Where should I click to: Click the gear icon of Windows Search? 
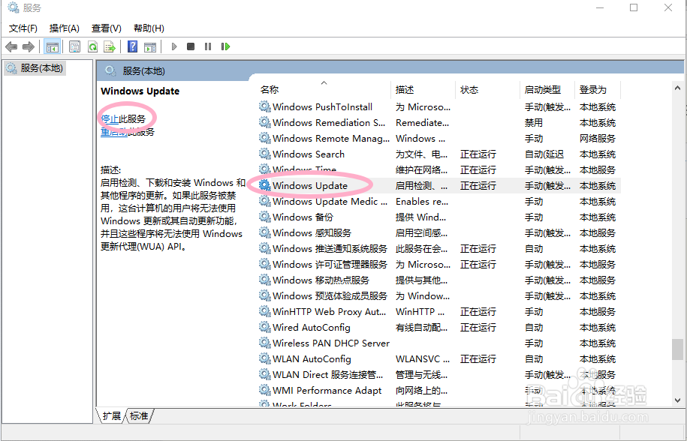pyautogui.click(x=264, y=154)
